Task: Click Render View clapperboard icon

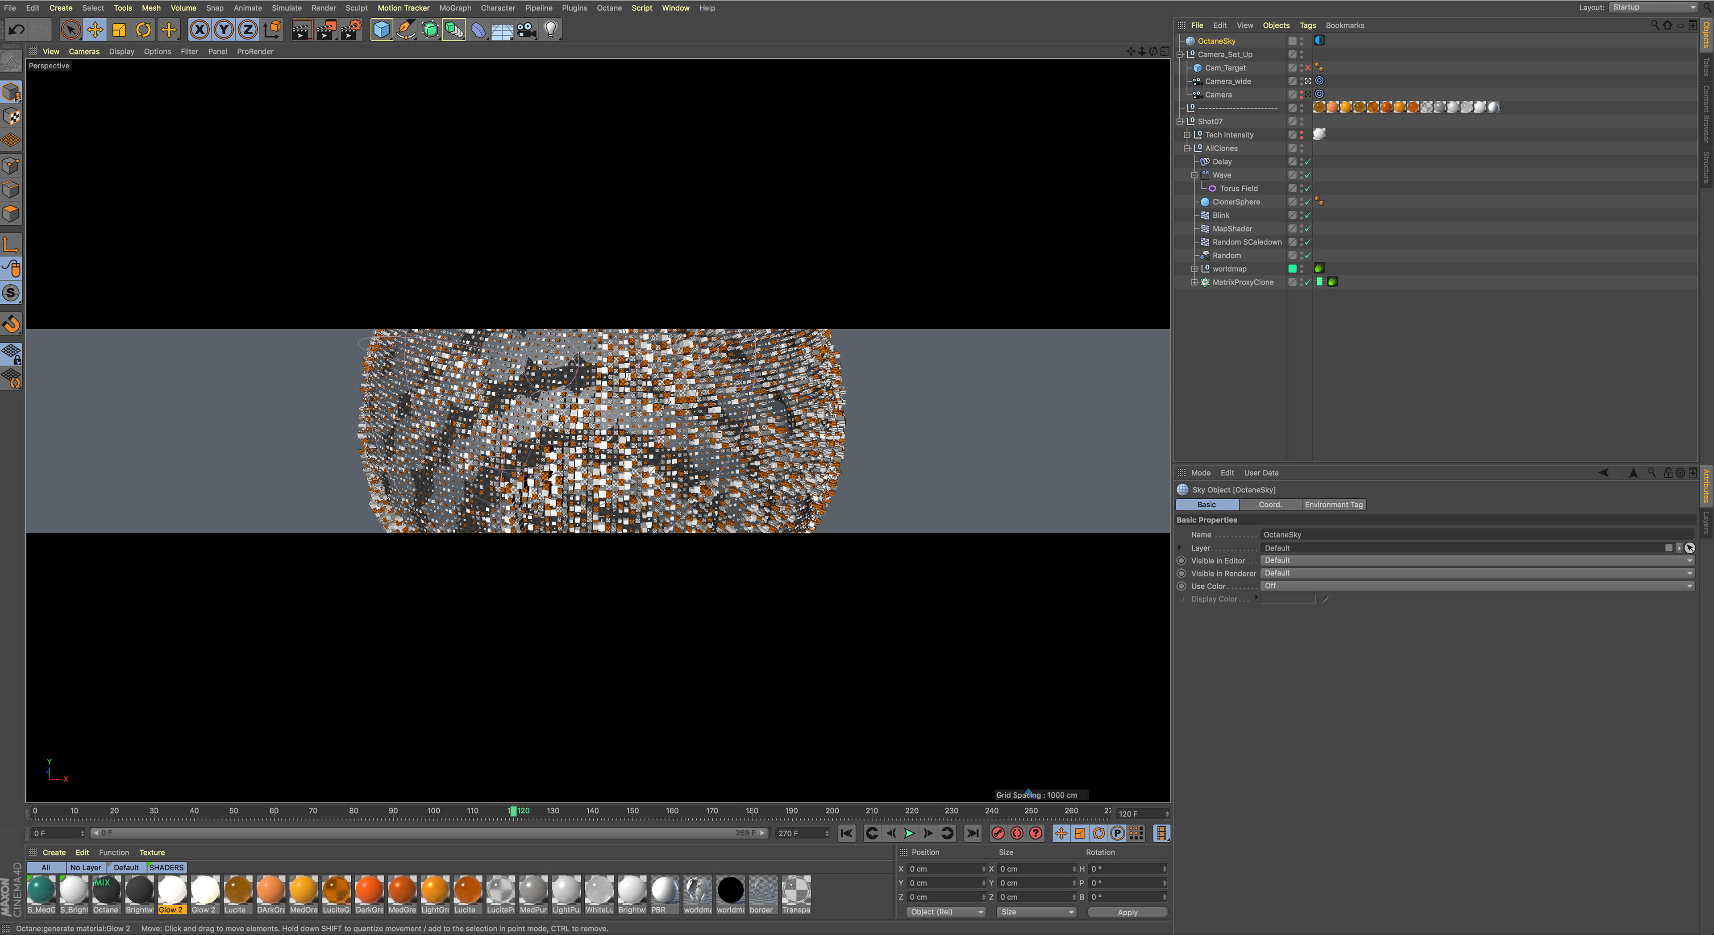Action: (x=301, y=30)
